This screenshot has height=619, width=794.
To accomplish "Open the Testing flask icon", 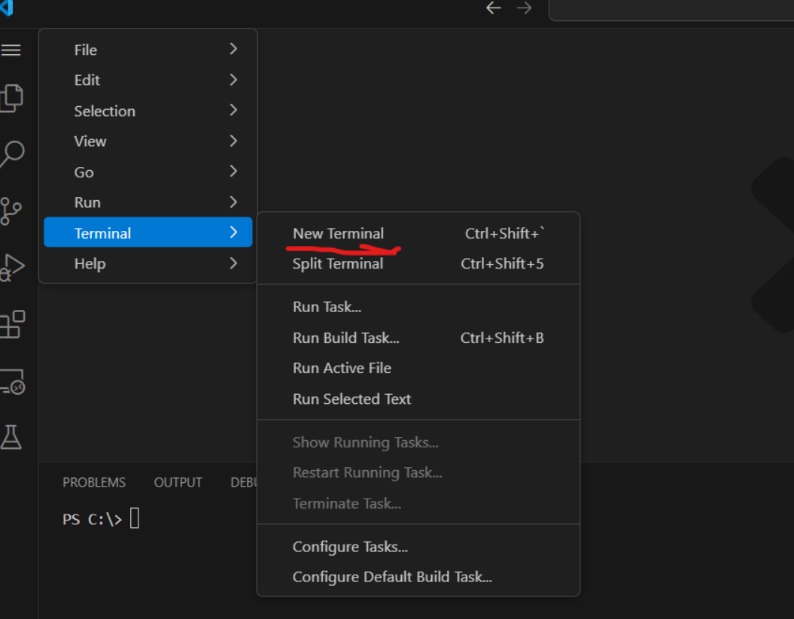I will (11, 437).
